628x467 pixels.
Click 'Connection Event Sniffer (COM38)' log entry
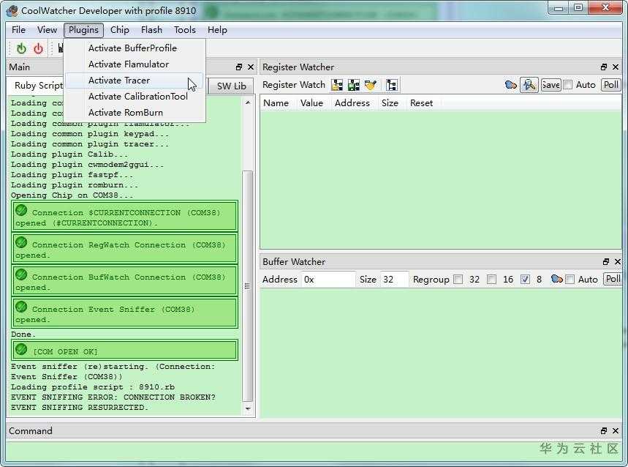124,313
